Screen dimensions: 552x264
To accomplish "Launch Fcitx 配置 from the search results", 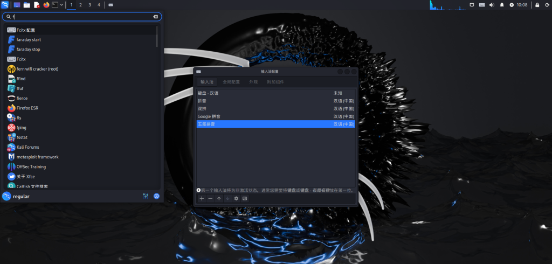I will (26, 30).
